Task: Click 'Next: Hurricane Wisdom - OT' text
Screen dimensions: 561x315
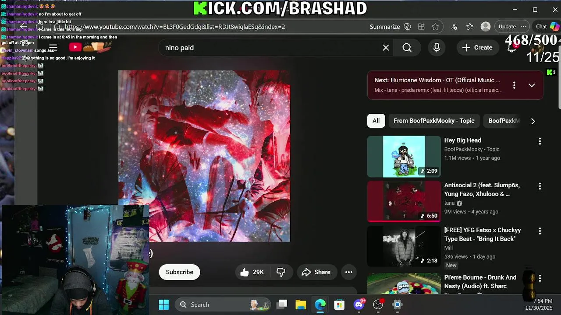Action: 437,80
